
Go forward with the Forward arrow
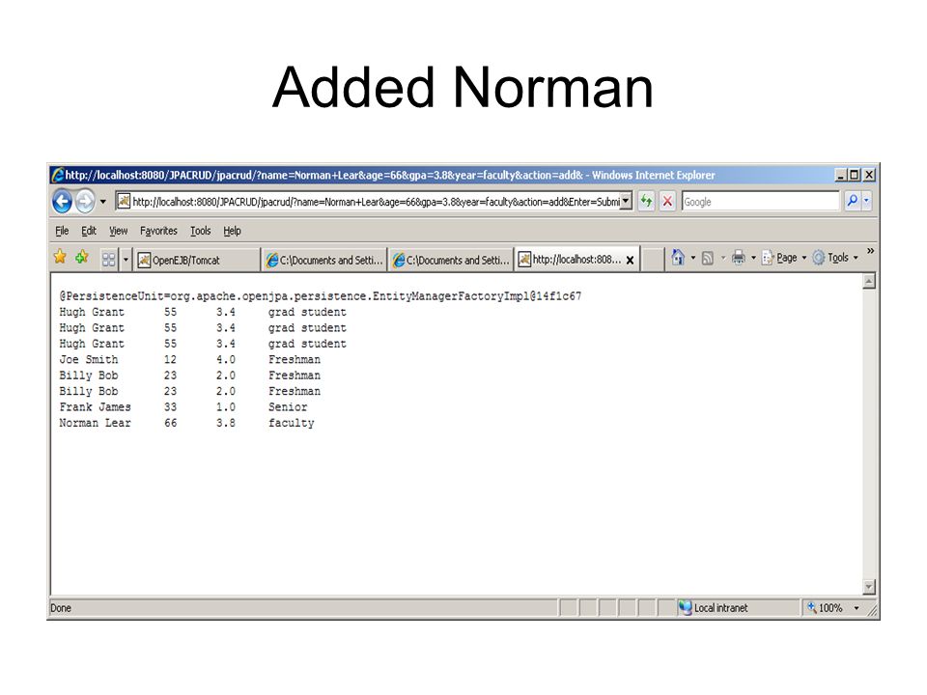click(x=85, y=202)
